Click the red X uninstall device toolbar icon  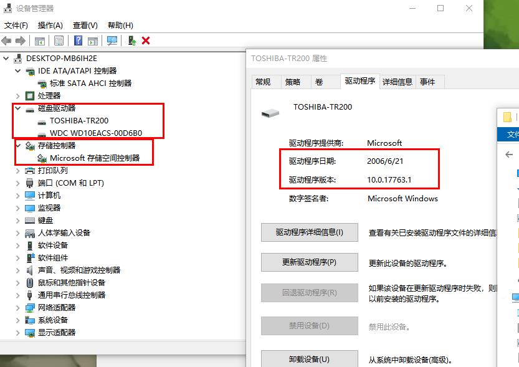(146, 41)
